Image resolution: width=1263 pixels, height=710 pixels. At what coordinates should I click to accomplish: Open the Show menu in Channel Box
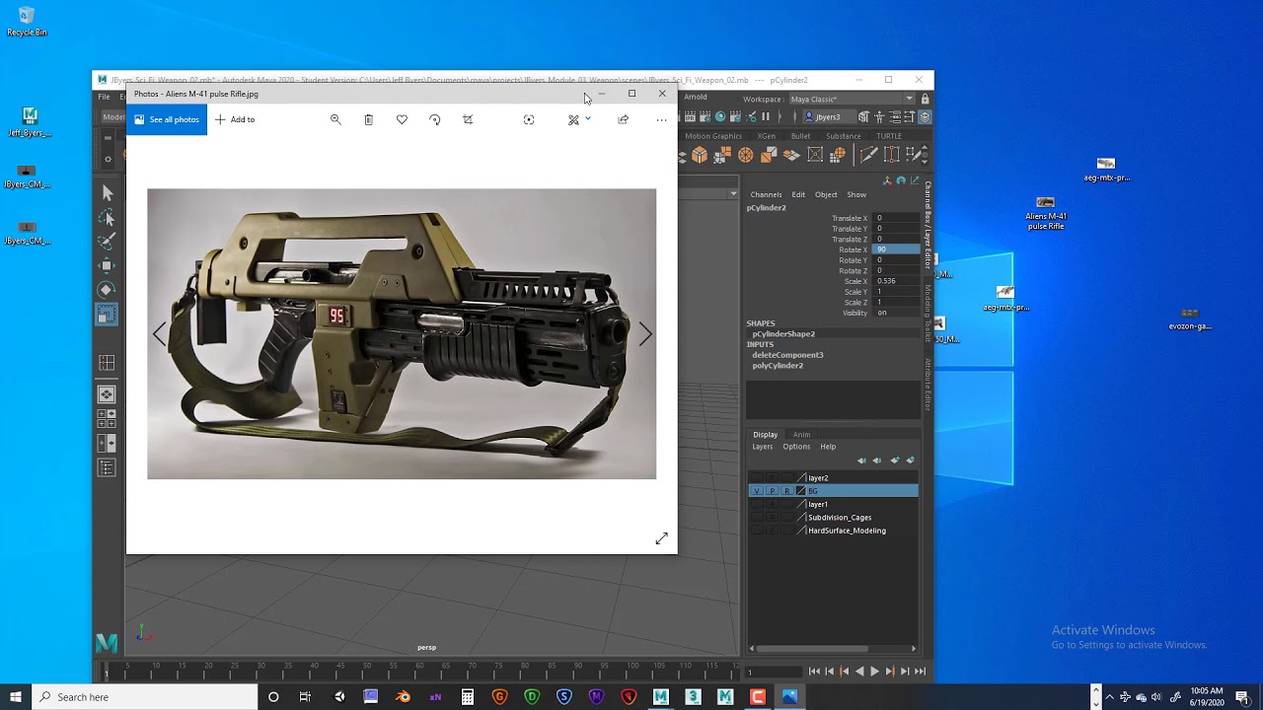coord(856,194)
